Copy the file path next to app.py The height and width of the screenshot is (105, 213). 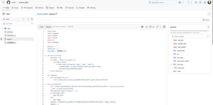pyautogui.click(x=56, y=14)
